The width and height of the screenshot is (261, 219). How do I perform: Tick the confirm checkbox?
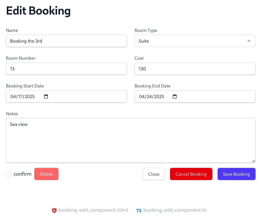point(9,174)
